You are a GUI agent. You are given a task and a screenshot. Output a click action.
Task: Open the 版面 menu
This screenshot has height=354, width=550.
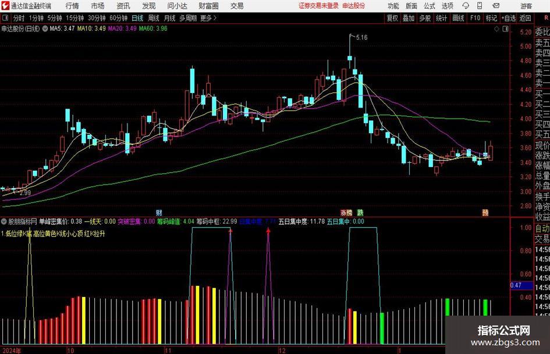click(411, 6)
